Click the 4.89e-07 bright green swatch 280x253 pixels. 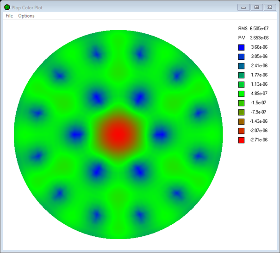coord(241,94)
